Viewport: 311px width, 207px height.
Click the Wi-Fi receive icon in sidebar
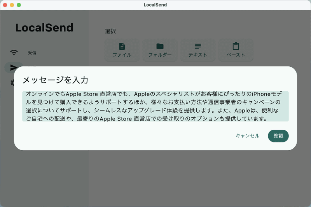14,52
